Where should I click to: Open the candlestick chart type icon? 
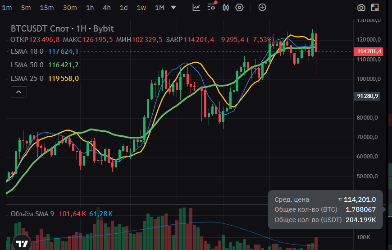(x=226, y=7)
